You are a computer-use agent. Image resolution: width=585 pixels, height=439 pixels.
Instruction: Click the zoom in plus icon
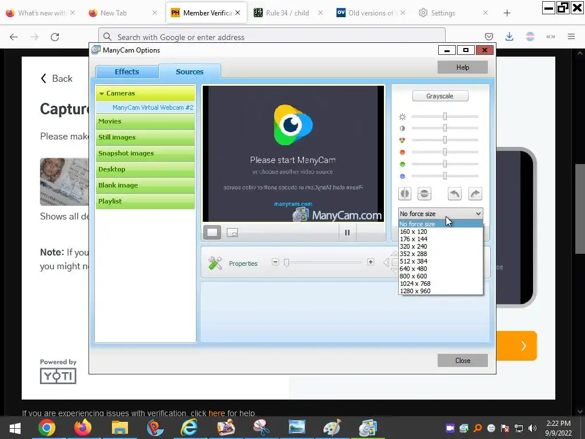[370, 262]
